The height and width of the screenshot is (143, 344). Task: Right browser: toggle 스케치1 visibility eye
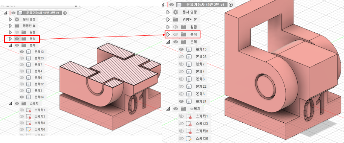(181, 116)
